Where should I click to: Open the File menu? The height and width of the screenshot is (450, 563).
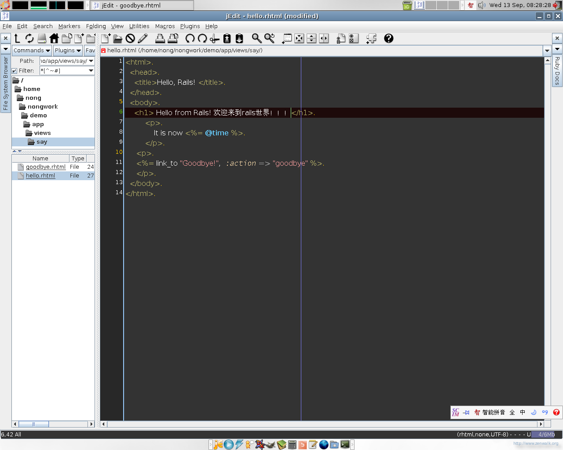(7, 26)
